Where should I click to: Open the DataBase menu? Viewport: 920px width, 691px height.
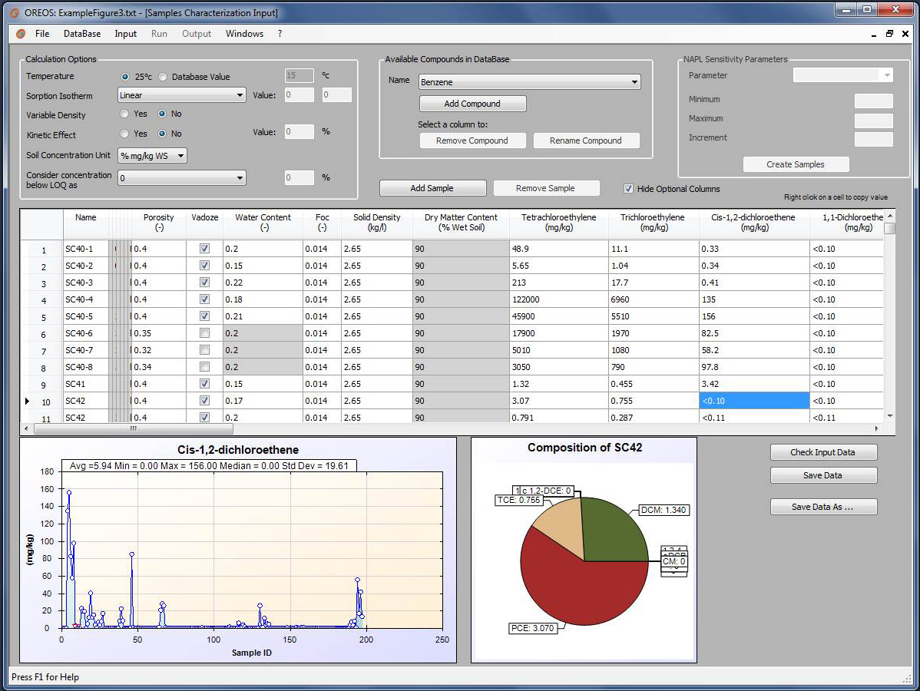click(x=82, y=34)
